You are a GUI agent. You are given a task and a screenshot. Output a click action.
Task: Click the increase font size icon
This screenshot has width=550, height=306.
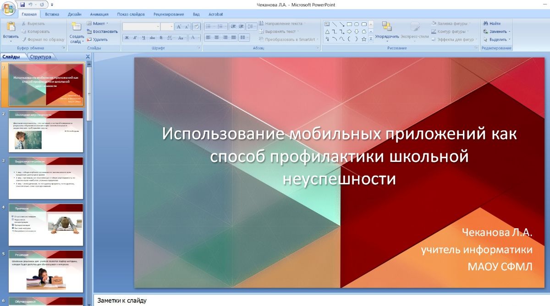(179, 27)
